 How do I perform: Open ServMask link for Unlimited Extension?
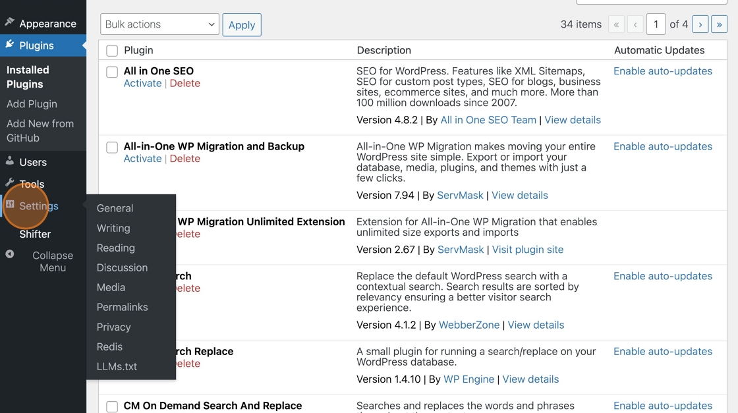pos(461,249)
